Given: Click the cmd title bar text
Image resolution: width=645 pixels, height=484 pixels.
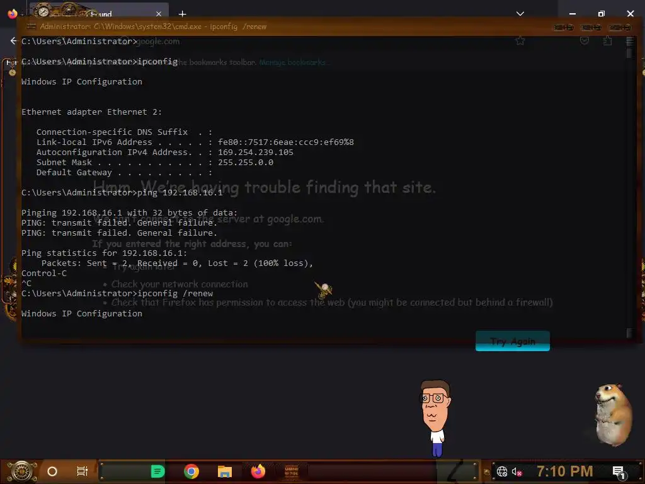Looking at the screenshot, I should [153, 26].
